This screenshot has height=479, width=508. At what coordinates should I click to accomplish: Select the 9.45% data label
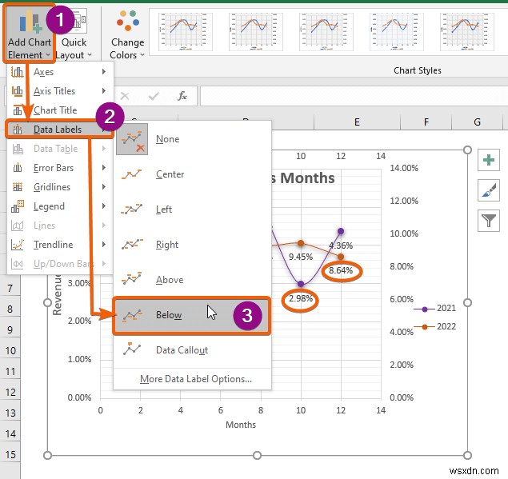click(301, 257)
